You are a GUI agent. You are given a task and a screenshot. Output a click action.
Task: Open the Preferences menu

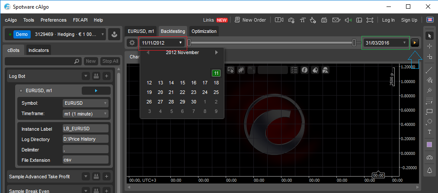click(53, 20)
